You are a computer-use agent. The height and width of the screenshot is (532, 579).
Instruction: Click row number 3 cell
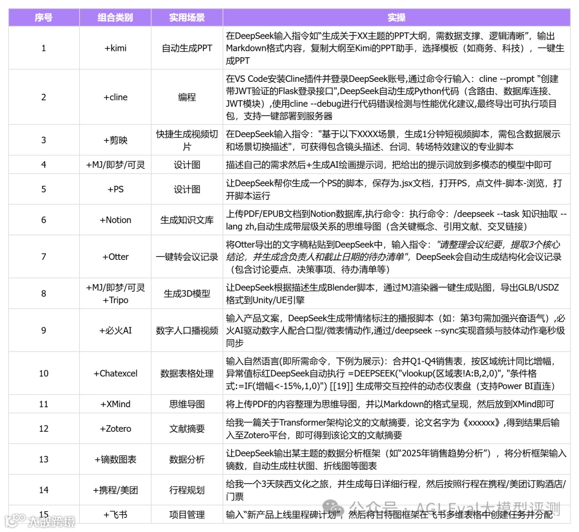point(44,140)
